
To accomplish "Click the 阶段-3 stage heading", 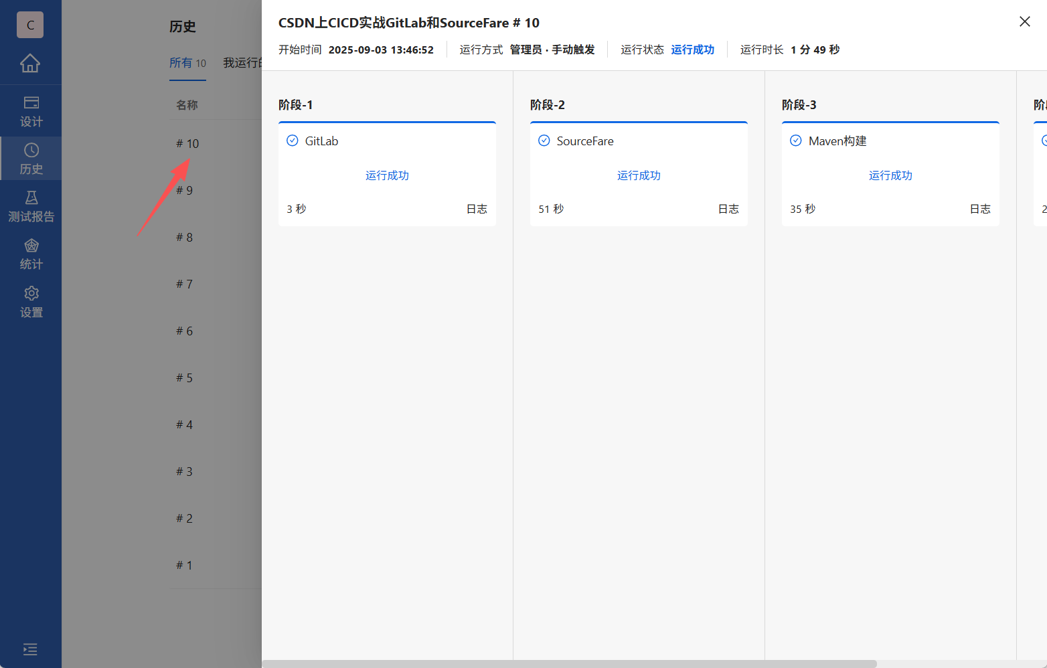I will pos(799,105).
